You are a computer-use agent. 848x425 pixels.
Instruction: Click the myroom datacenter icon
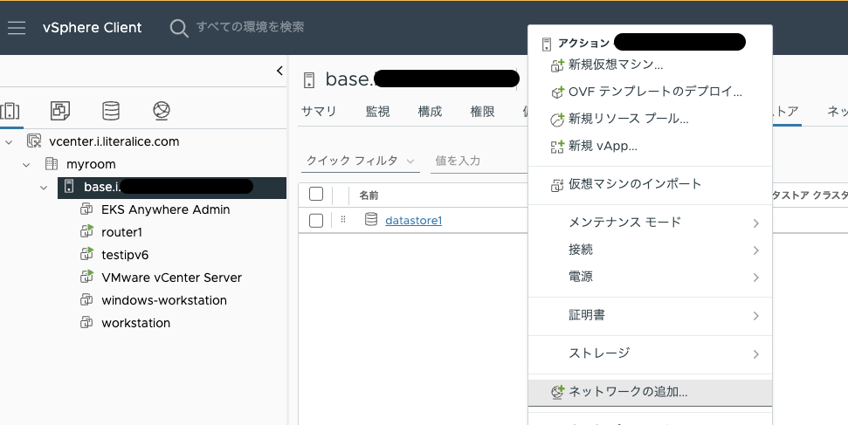pyautogui.click(x=52, y=163)
